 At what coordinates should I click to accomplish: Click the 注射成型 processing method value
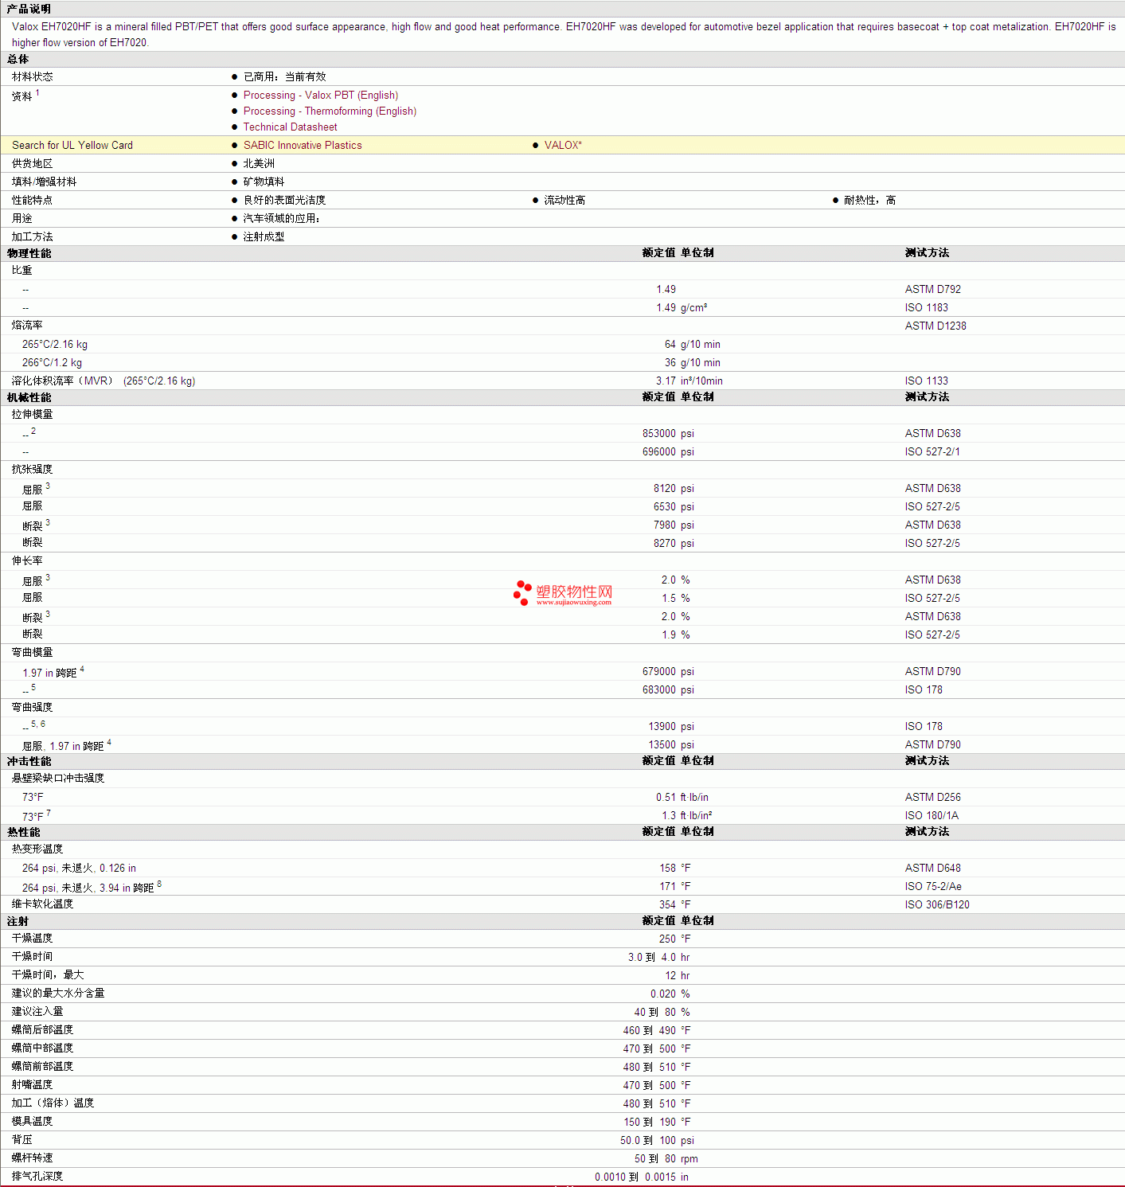[264, 236]
